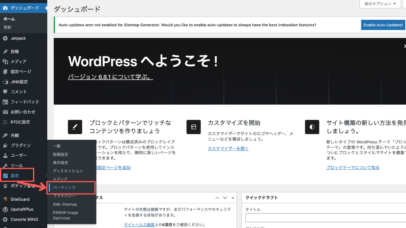Select ディスカッション in settings flyout

click(x=68, y=171)
